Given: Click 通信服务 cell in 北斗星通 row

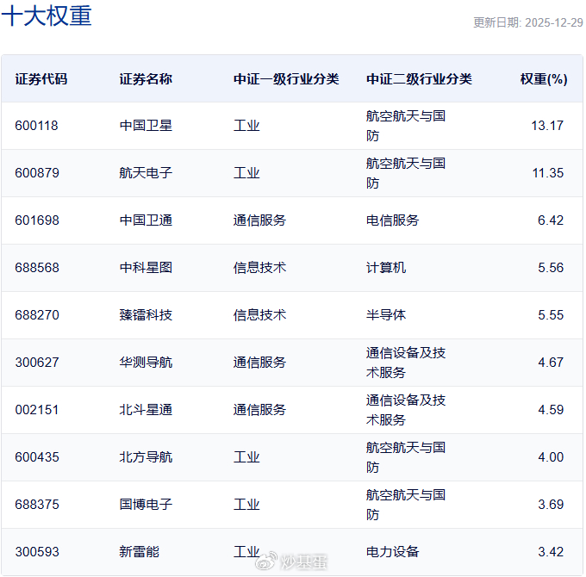Looking at the screenshot, I should tap(259, 410).
